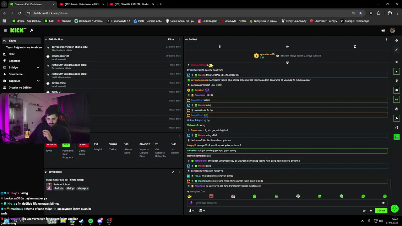
Task: Click the Turkish tag in stream info
Action: [x=59, y=188]
